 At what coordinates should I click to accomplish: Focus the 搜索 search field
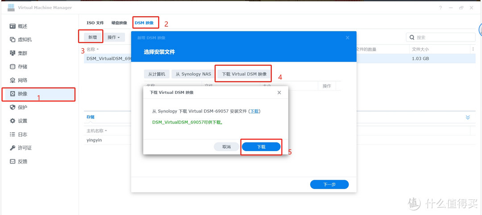pos(441,38)
